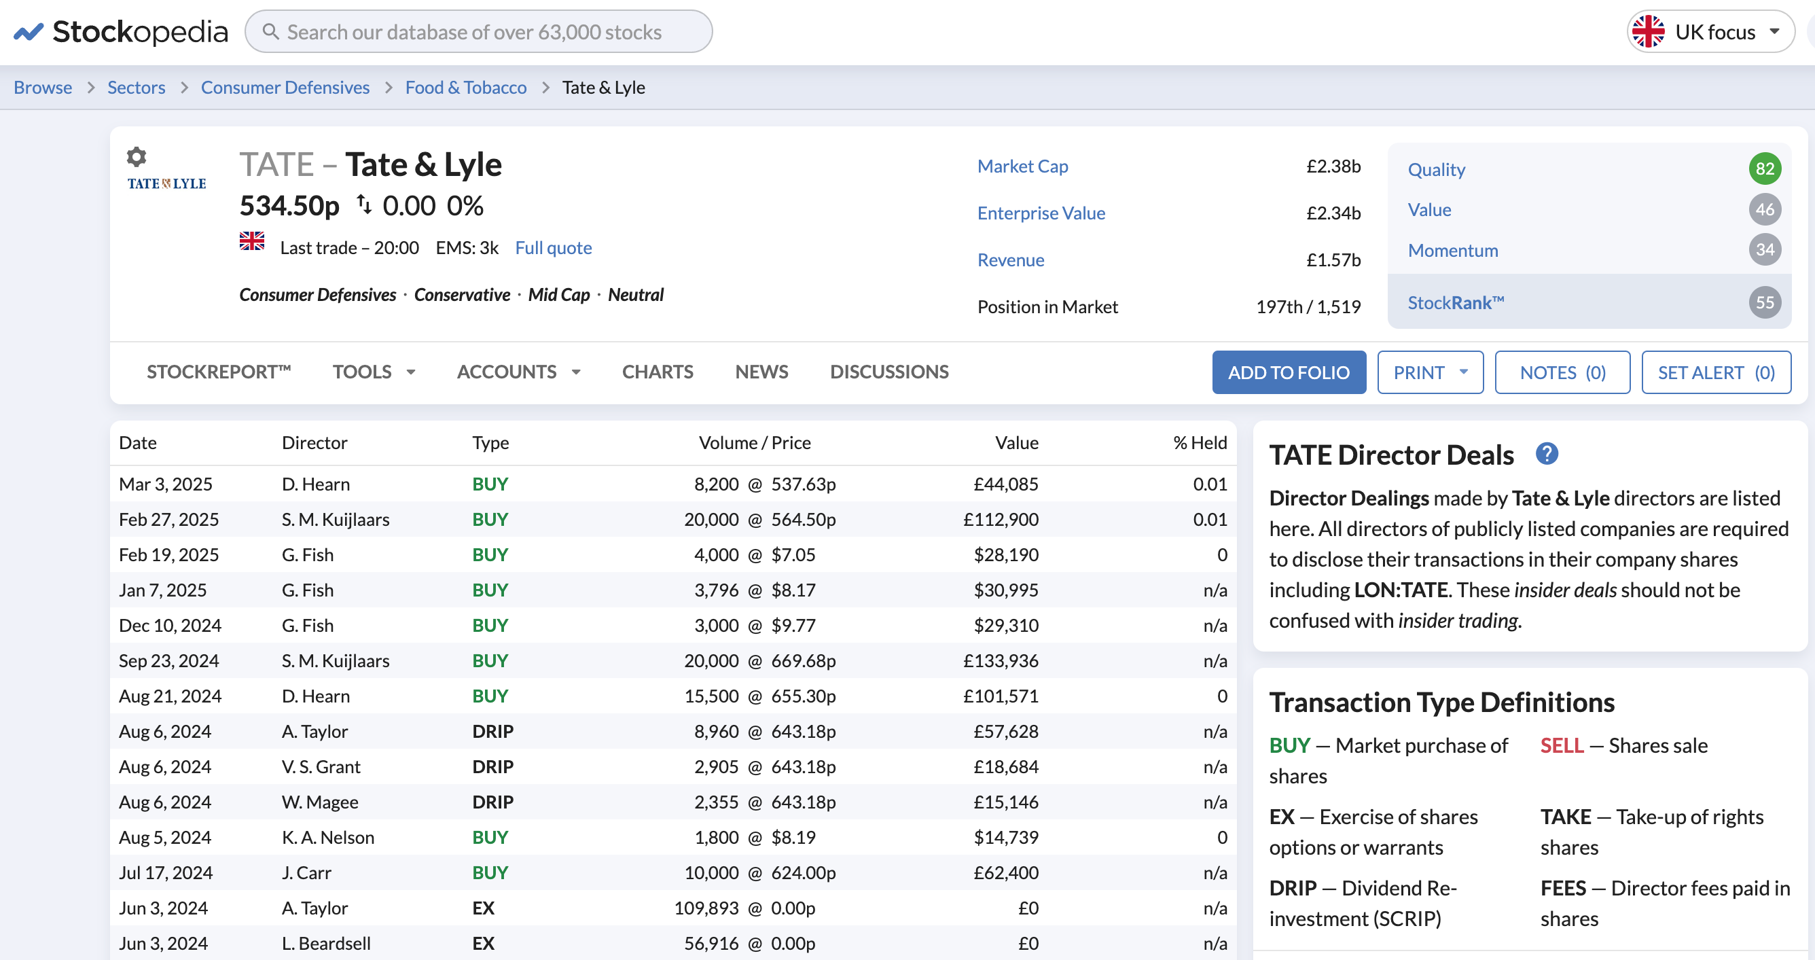The image size is (1815, 960).
Task: Click the Dec 10, 2024 date cell
Action: (170, 625)
